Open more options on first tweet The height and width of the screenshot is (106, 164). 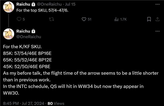157,4
